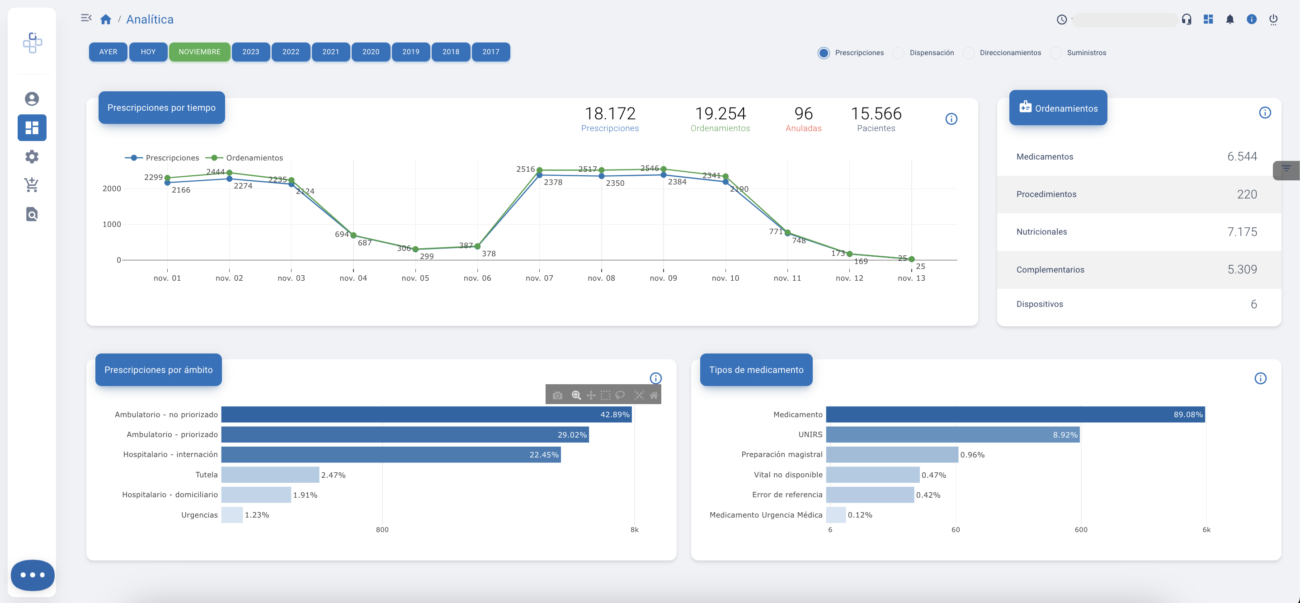Screen dimensions: 1300x603
Task: Open the shopping cart sidebar icon
Action: 32,185
